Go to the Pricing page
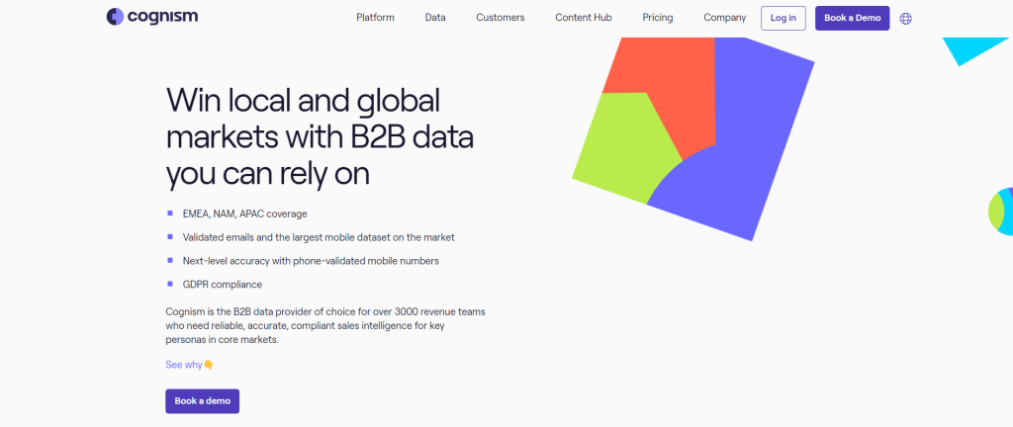The height and width of the screenshot is (427, 1013). (658, 18)
